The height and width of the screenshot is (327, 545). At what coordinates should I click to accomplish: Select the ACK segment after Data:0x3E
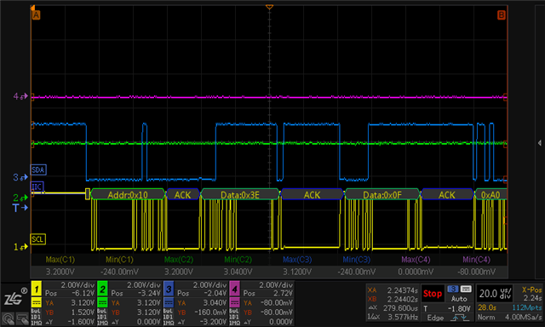click(x=312, y=195)
